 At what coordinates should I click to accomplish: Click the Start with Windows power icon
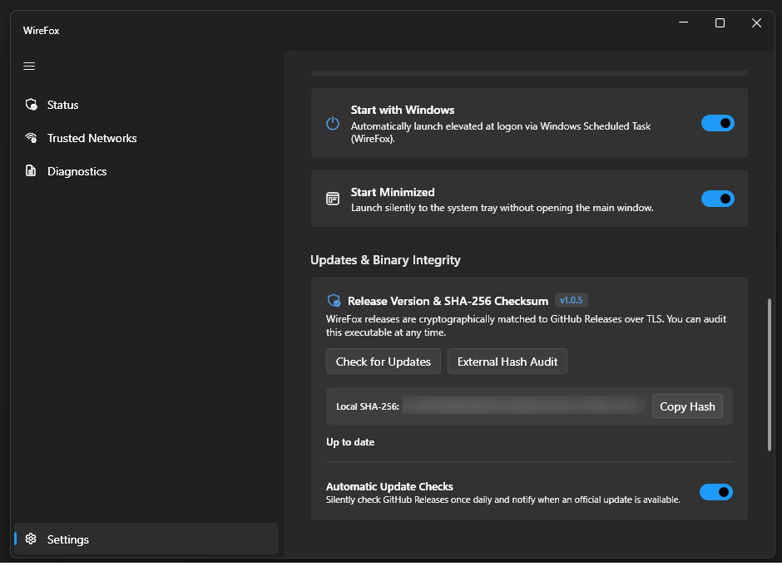tap(333, 123)
